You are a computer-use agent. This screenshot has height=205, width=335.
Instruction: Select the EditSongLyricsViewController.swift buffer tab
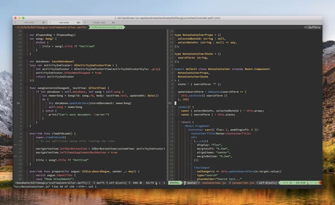[x=51, y=27]
